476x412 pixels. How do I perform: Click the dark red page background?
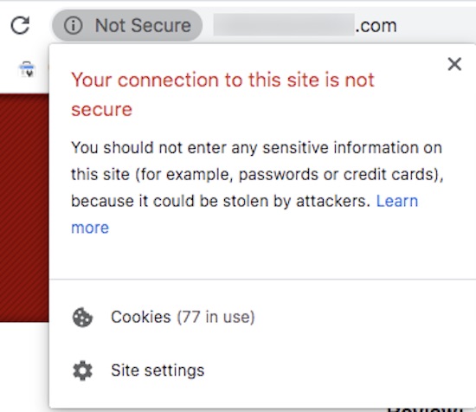tap(24, 208)
